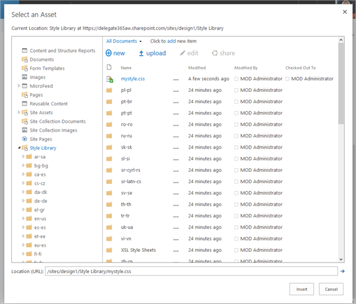This screenshot has width=356, height=304.
Task: Click the Site Pages library icon
Action: tap(24, 139)
